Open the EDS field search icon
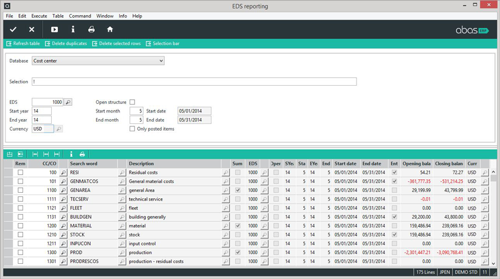Image resolution: width=500 pixels, height=279 pixels. click(68, 102)
